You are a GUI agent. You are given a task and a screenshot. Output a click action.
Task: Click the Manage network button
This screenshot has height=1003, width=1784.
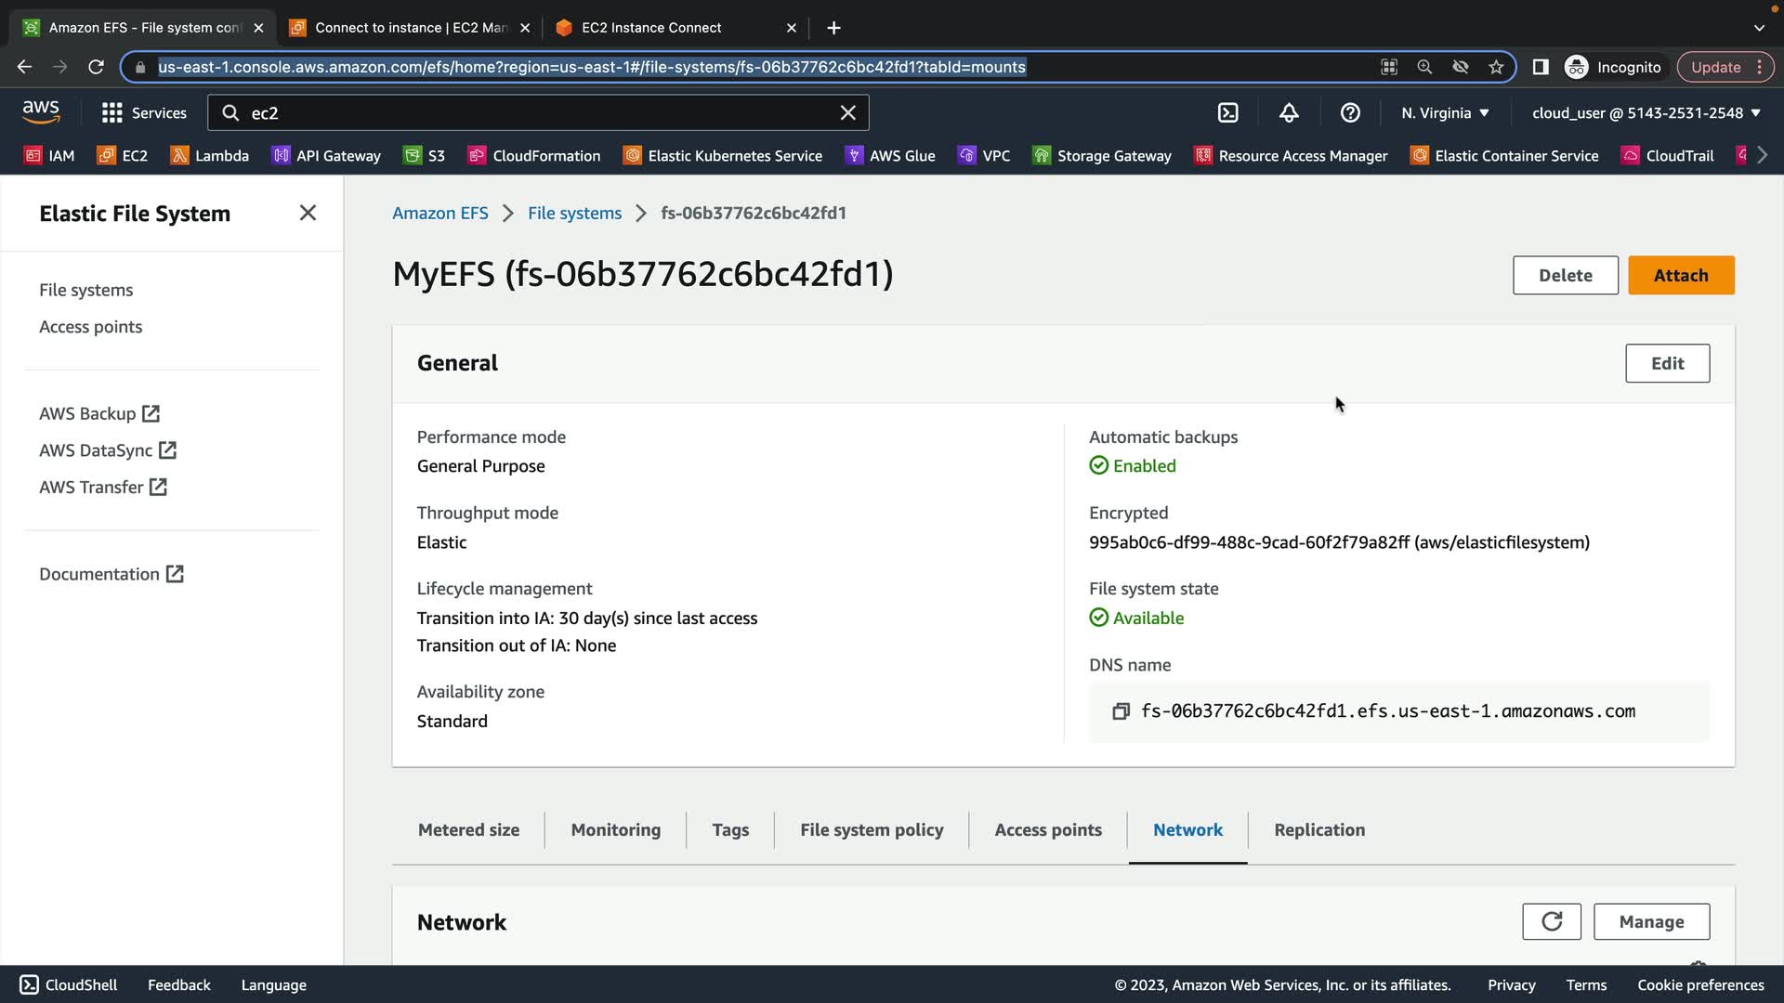click(1650, 921)
